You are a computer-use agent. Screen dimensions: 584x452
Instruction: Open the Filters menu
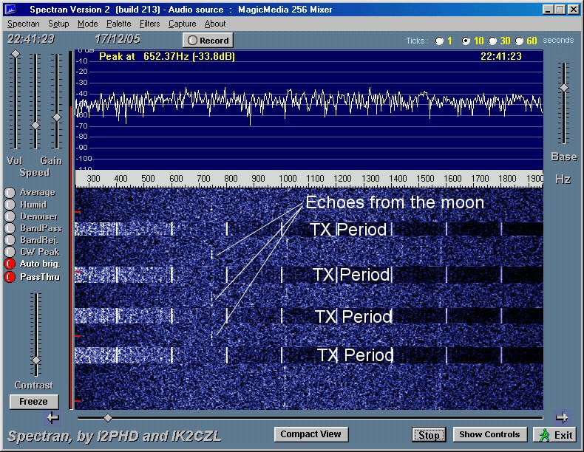[149, 24]
